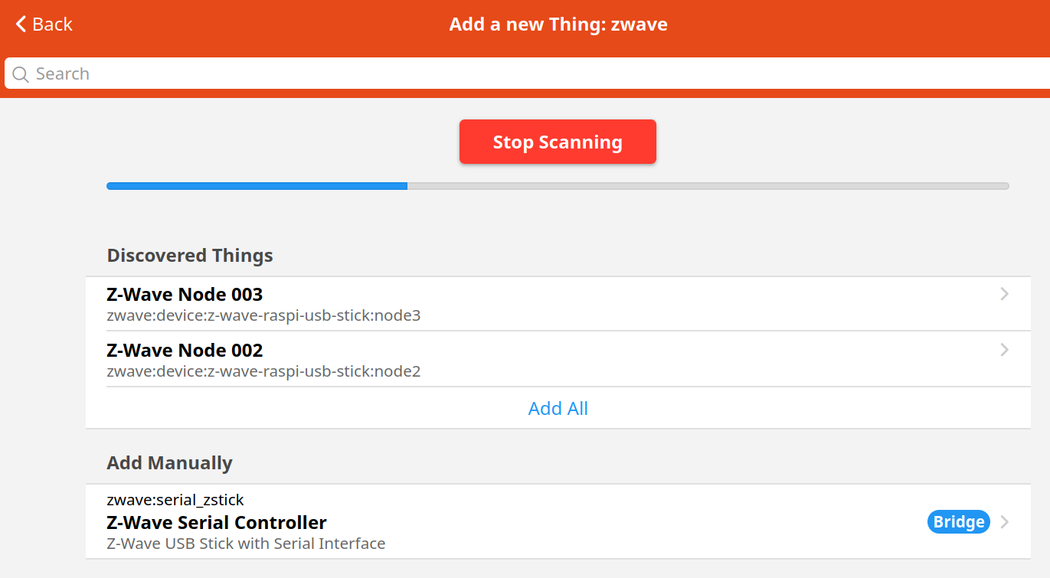
Task: Expand Z-Wave Node 003 row chevron
Action: point(1005,294)
